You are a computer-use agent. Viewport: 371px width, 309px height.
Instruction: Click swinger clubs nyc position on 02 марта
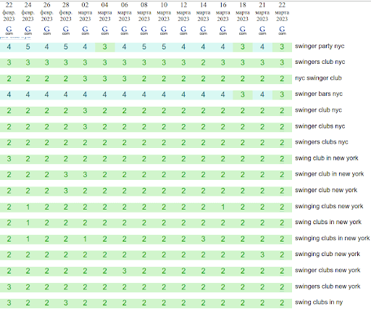pyautogui.click(x=85, y=127)
